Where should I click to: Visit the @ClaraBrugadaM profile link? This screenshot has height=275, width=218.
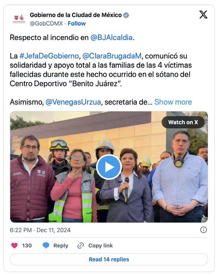112,56
